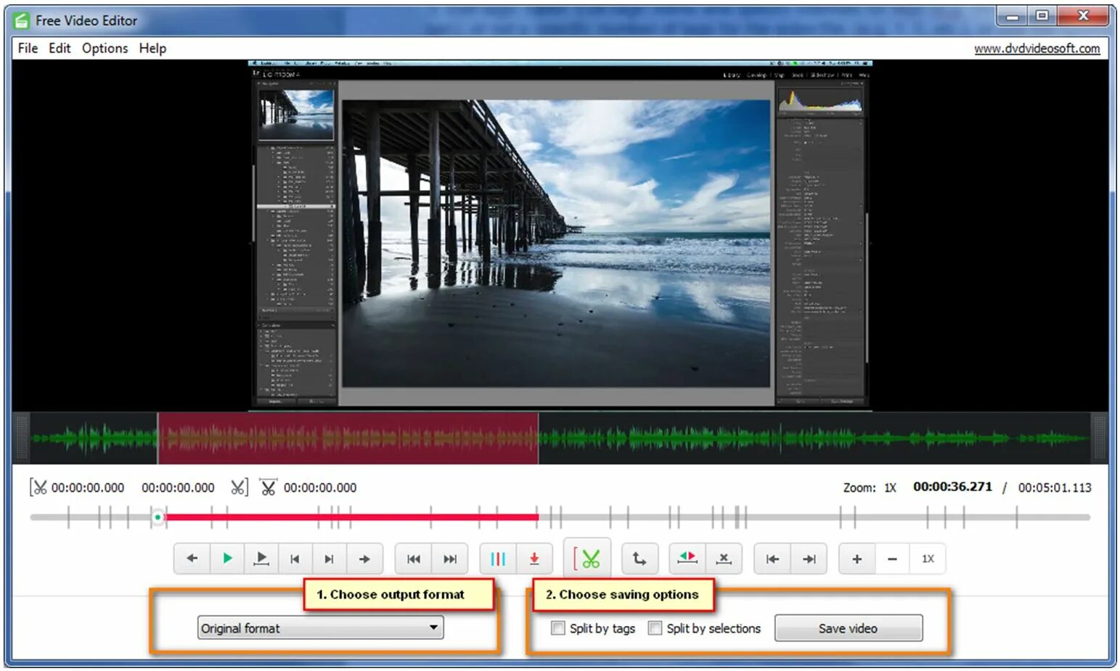
Task: Open www.dvdvideosoft.com link
Action: coord(1037,49)
